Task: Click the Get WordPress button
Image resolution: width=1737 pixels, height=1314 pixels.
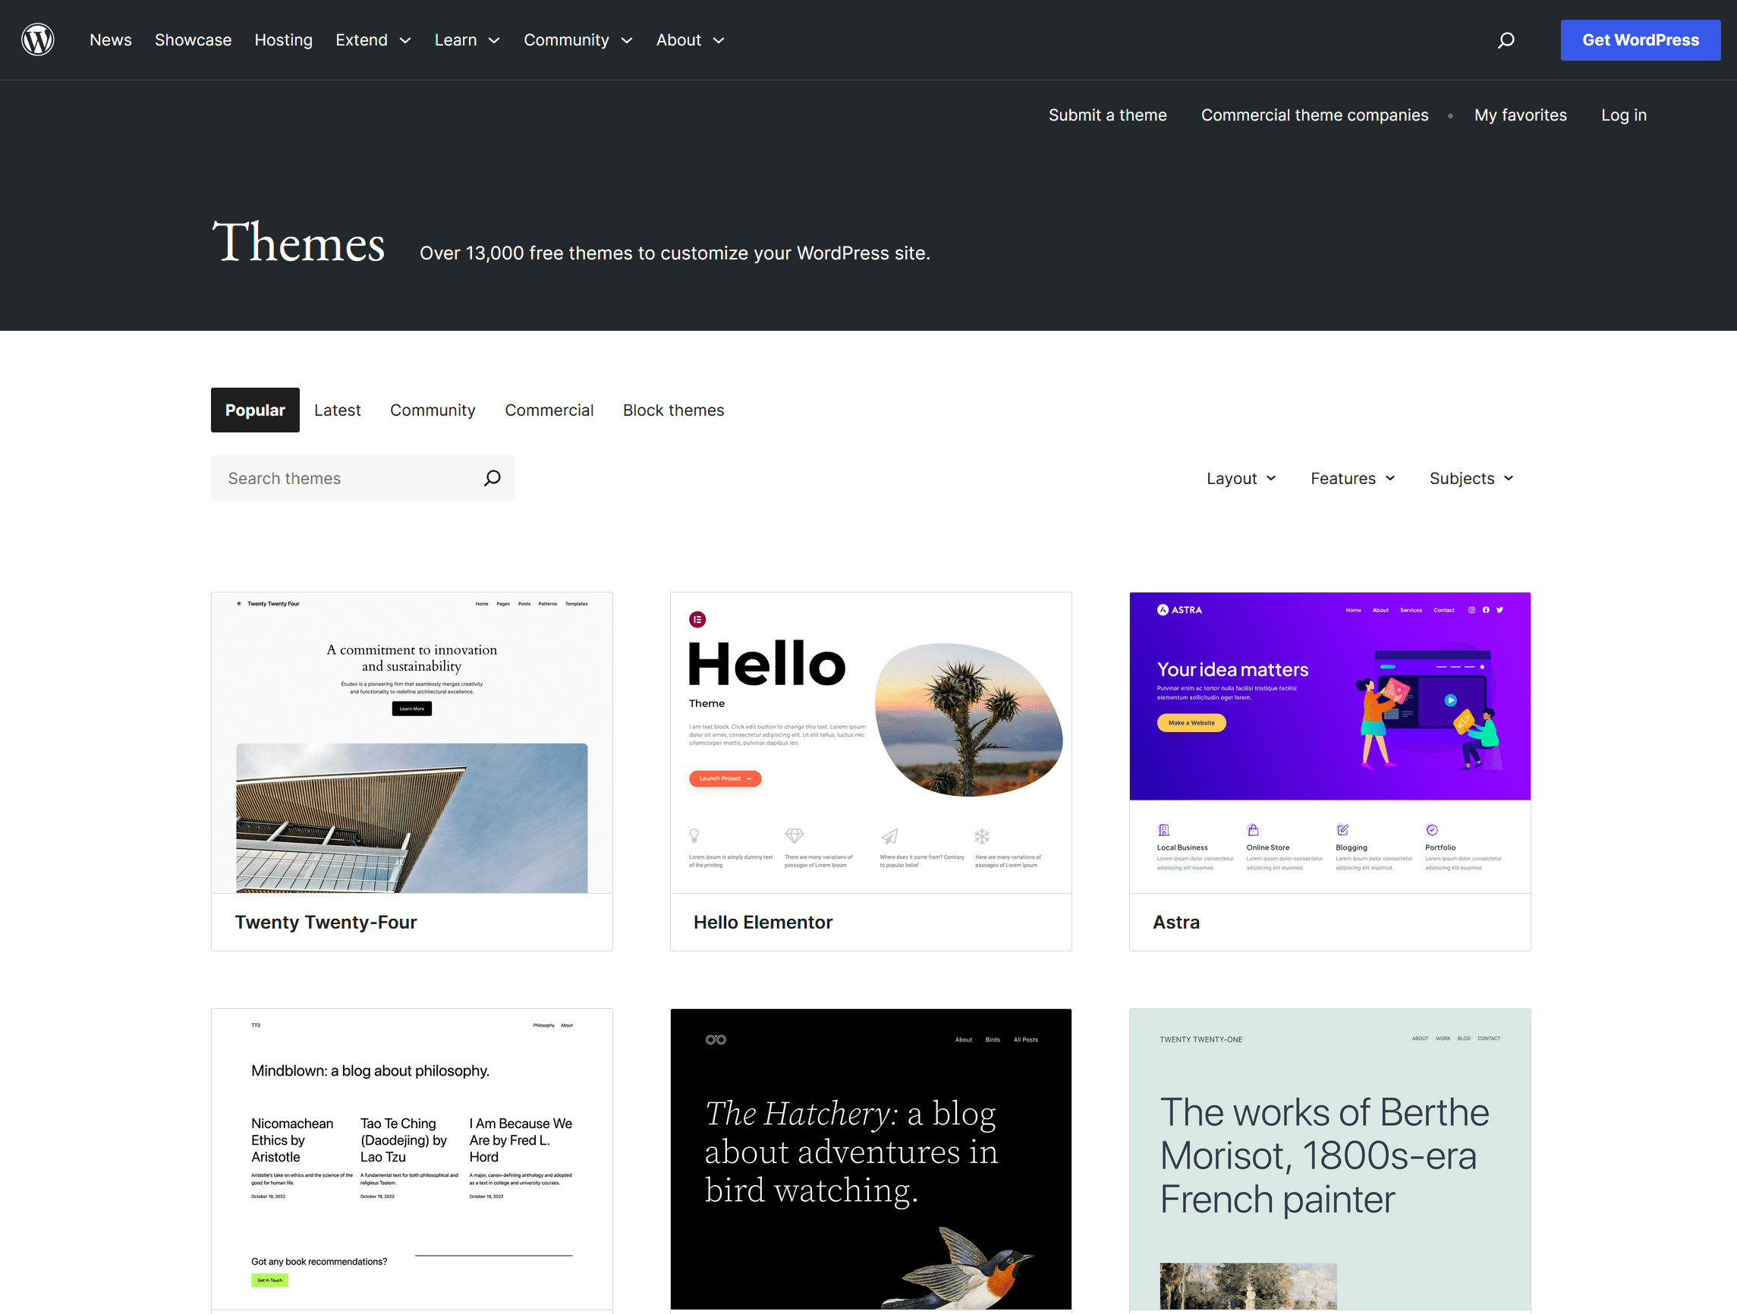Action: click(1640, 39)
